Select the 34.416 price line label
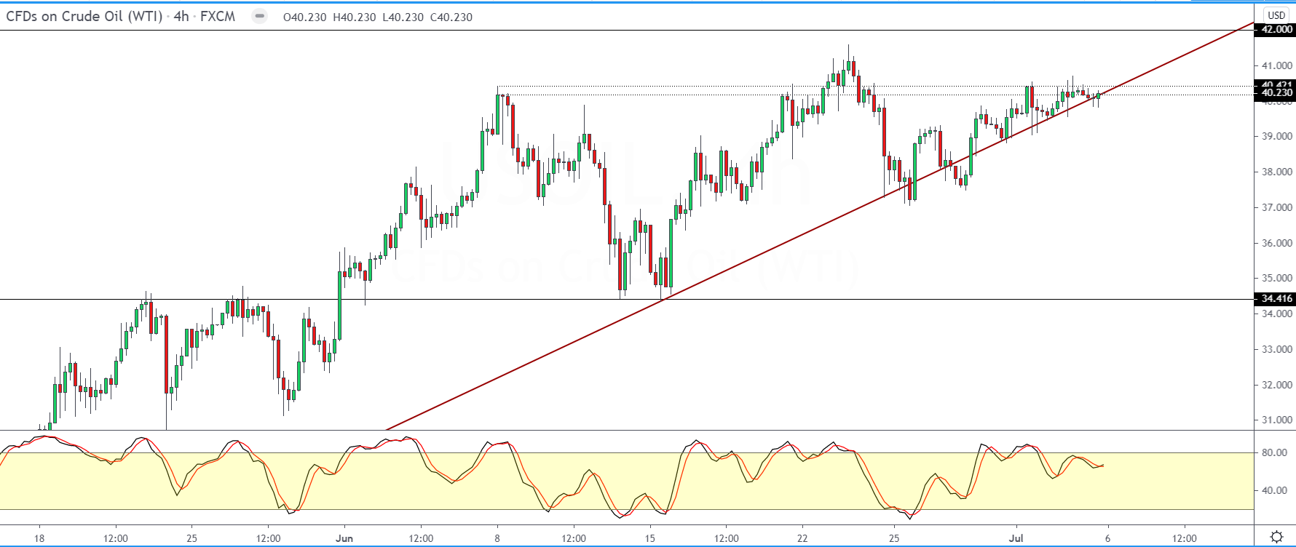Screen dimensions: 1296x547 tap(1275, 299)
